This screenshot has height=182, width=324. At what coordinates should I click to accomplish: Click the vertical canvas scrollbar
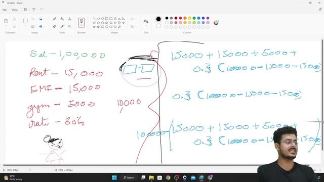pyautogui.click(x=322, y=95)
